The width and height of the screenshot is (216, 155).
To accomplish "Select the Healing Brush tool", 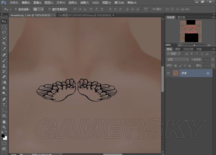I will click(4, 55).
